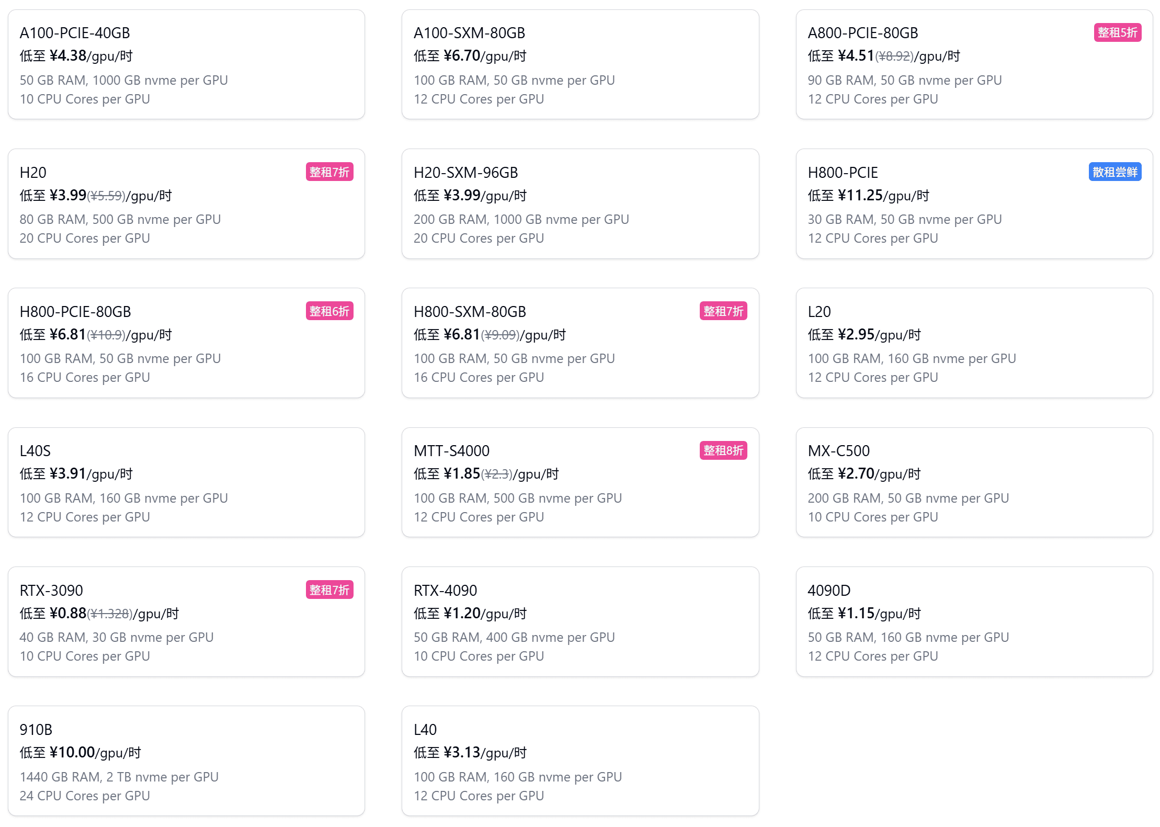
Task: Click the blue 散租尝鲜 tag
Action: (1114, 172)
